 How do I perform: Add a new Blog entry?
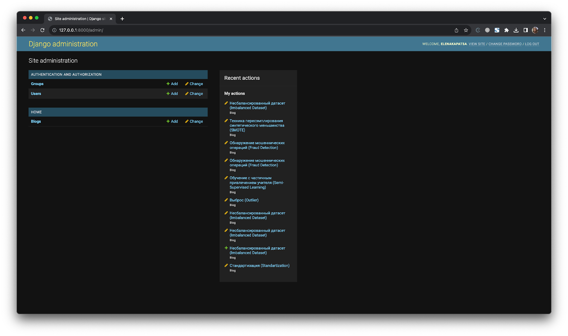click(172, 121)
